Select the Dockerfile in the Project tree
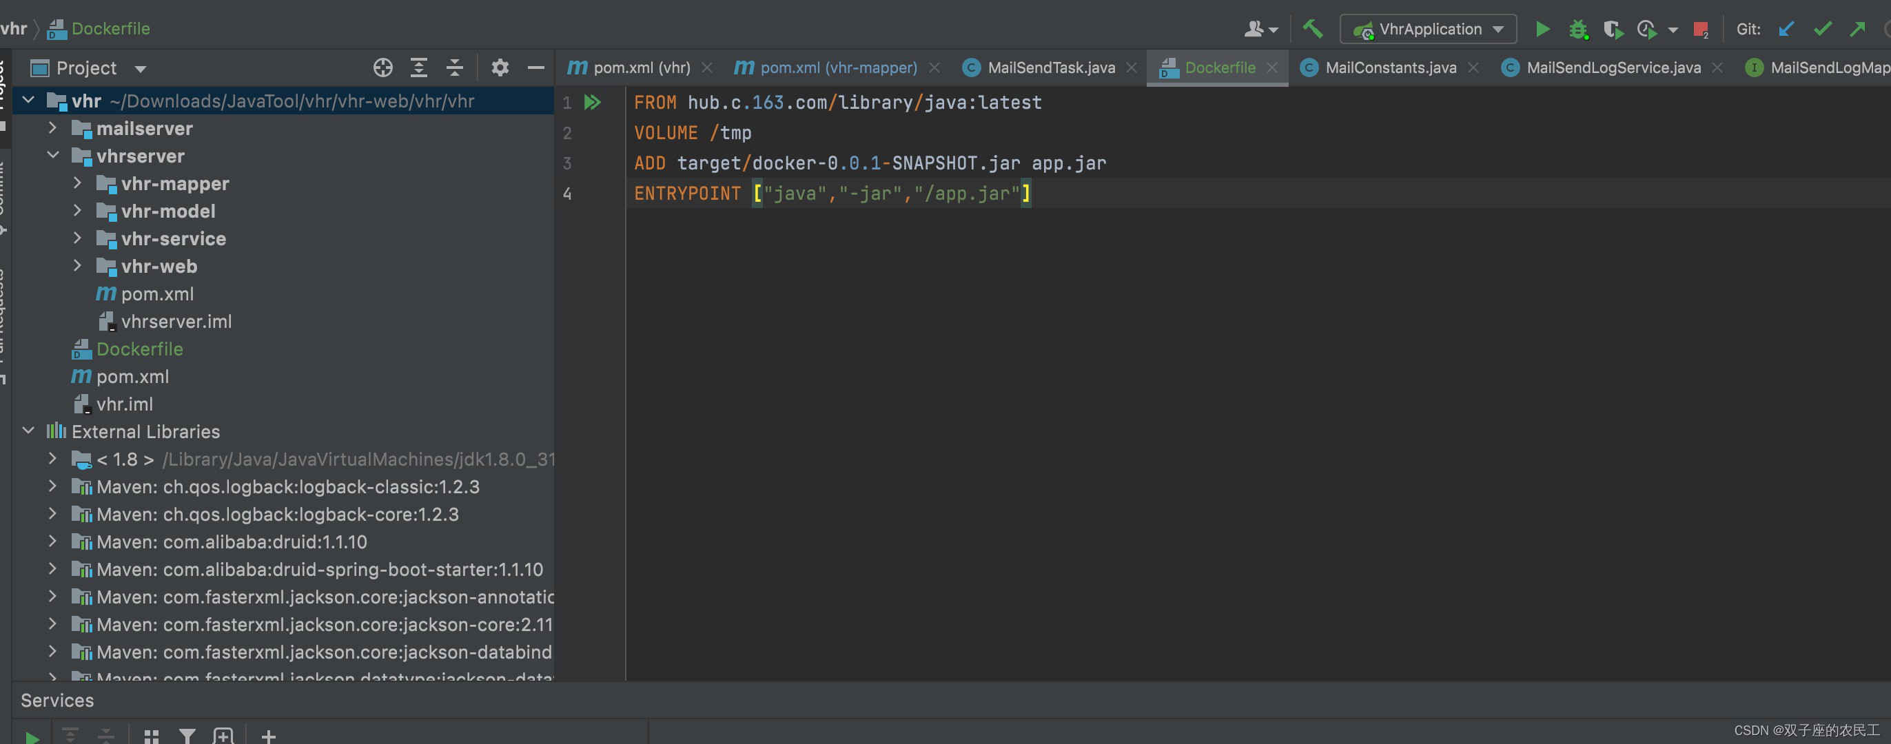 click(x=139, y=349)
